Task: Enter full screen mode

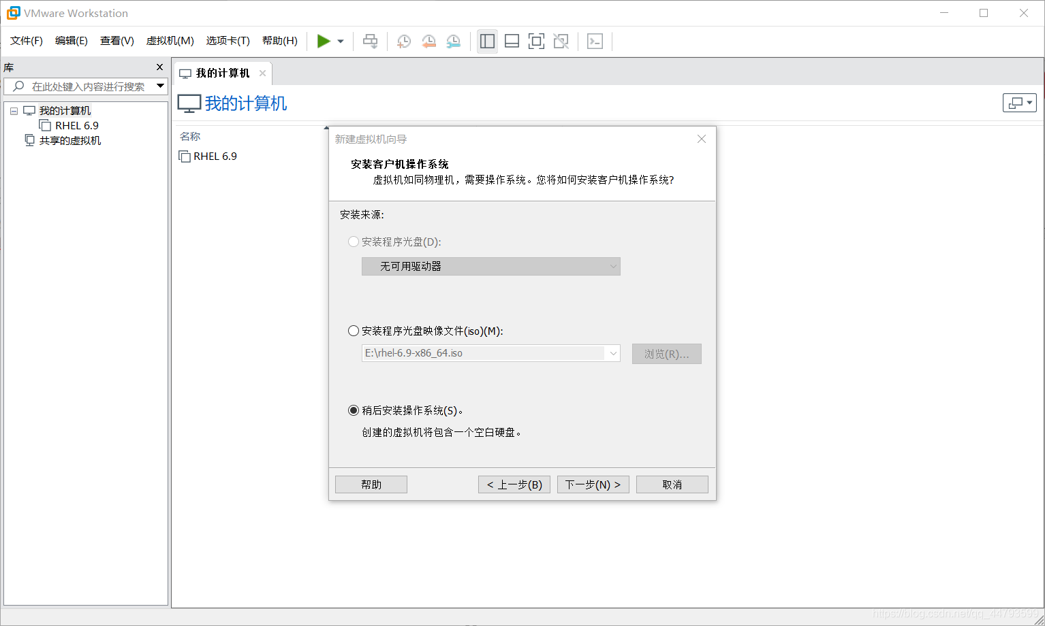Action: [536, 41]
